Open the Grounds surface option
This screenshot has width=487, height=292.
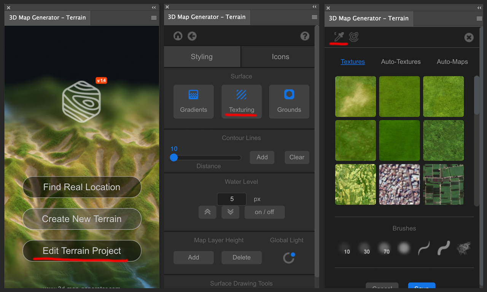point(289,102)
